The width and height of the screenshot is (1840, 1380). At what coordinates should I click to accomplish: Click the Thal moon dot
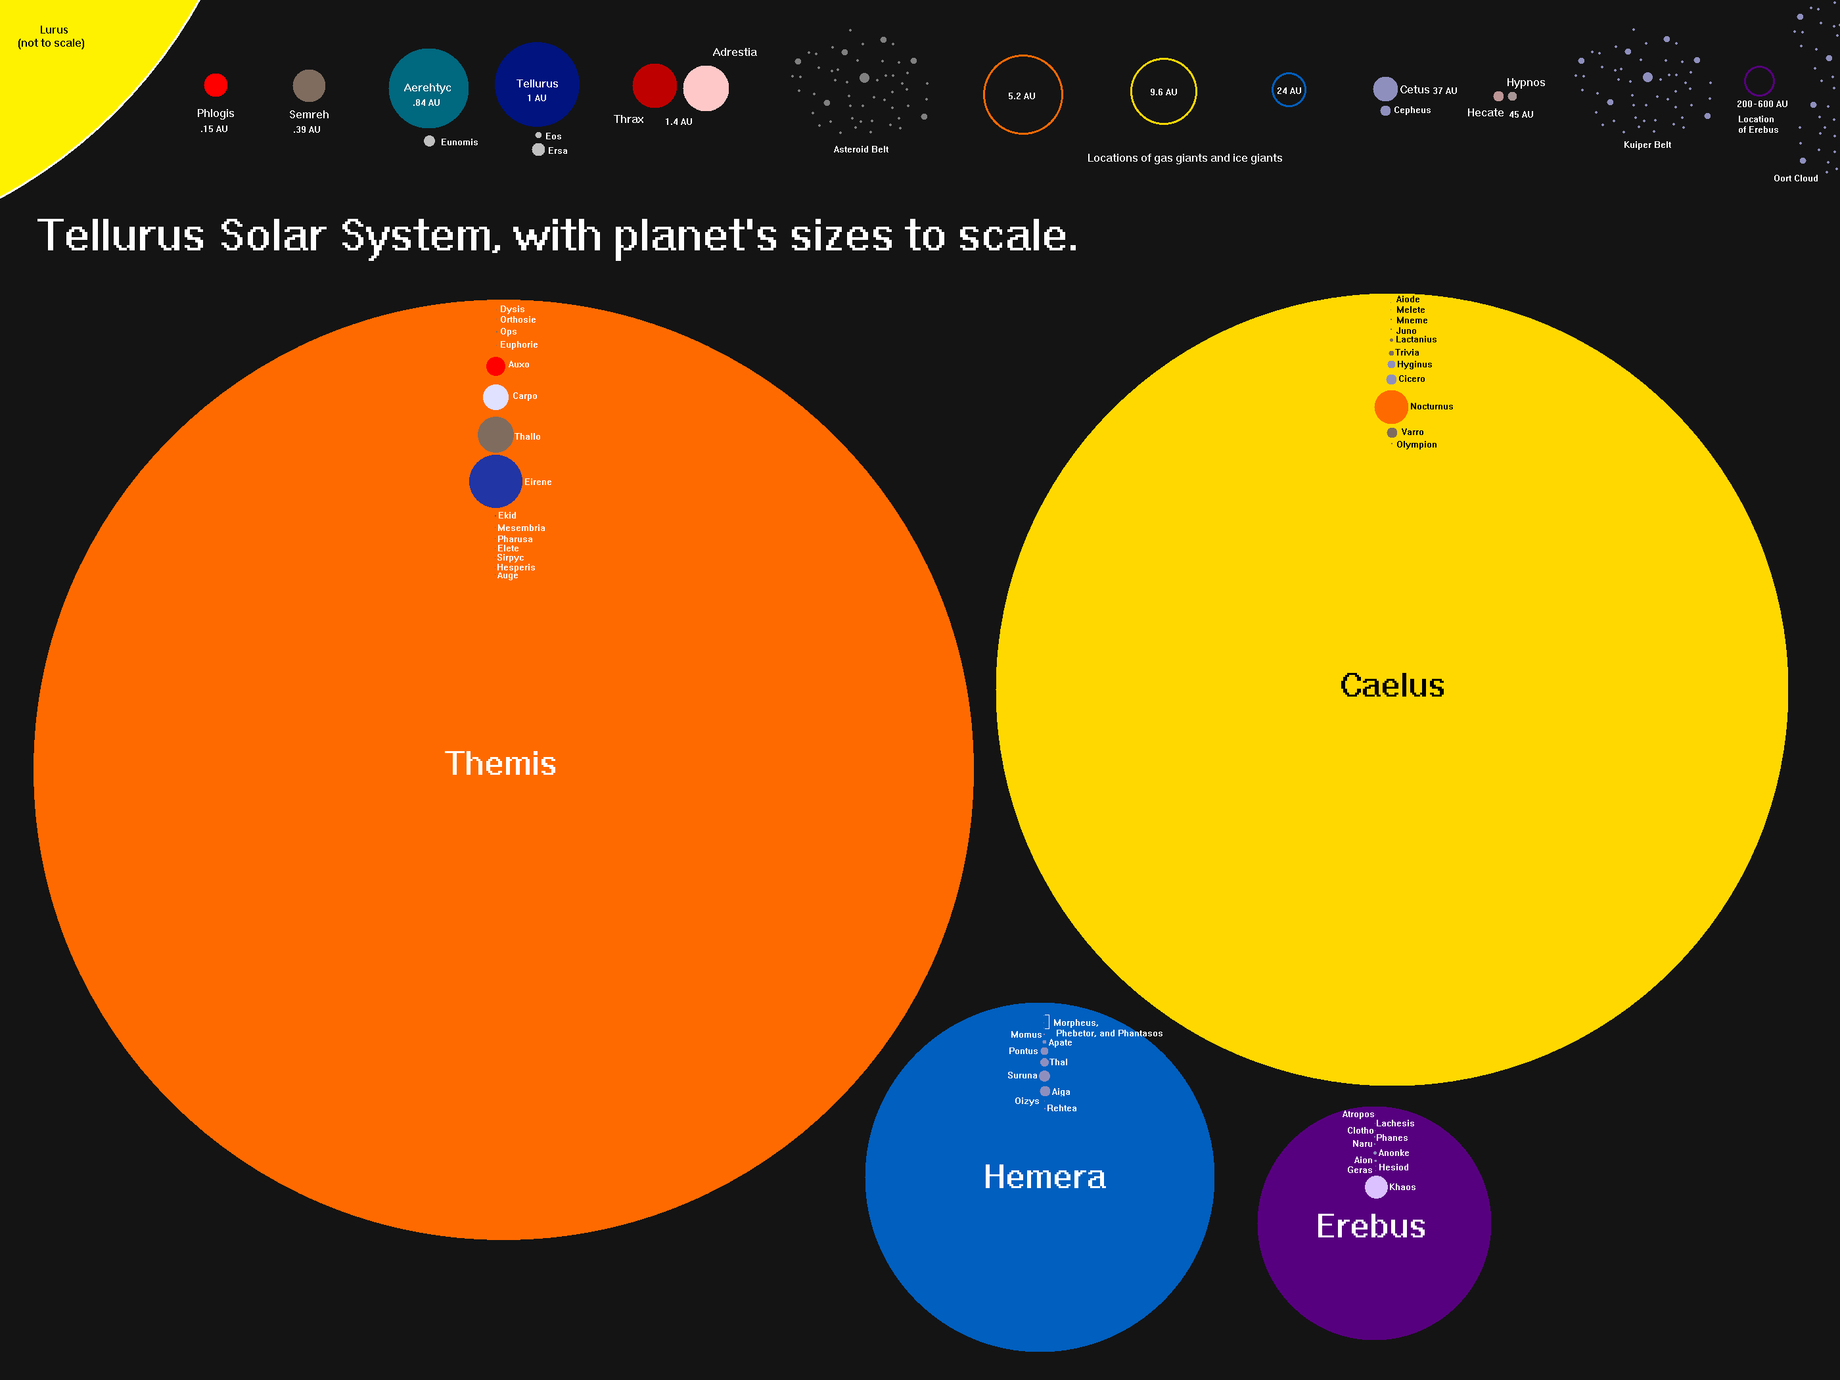1045,1062
